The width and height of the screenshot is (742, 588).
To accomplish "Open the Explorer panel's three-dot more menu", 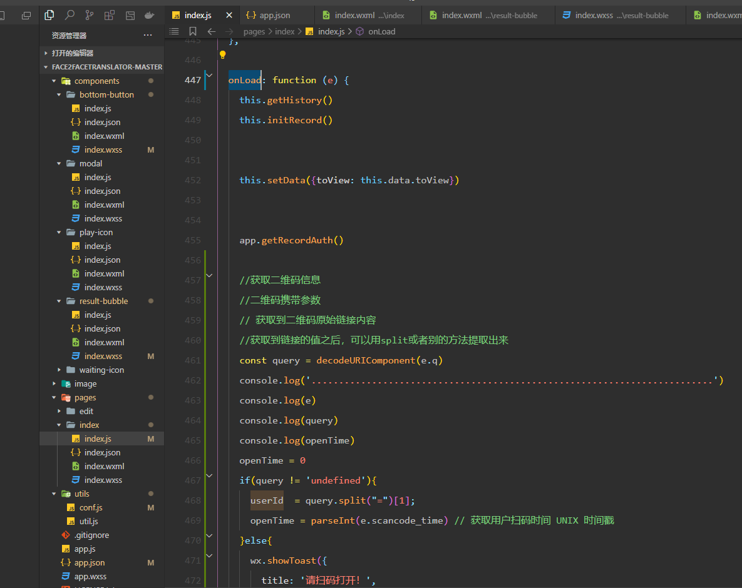I will (148, 36).
